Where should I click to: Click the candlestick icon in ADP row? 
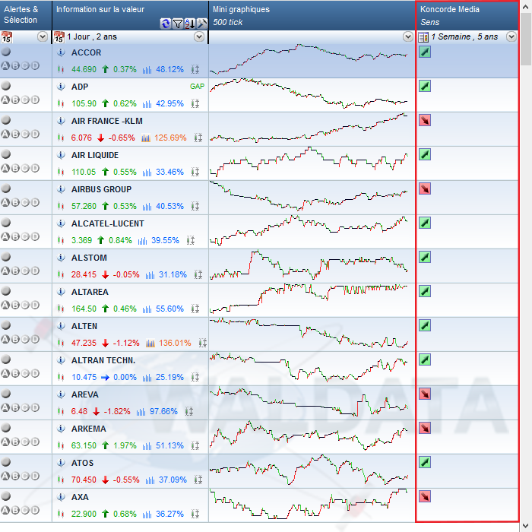point(61,103)
